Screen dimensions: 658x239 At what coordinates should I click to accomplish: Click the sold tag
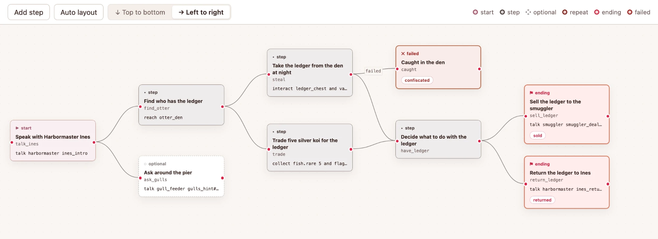538,135
